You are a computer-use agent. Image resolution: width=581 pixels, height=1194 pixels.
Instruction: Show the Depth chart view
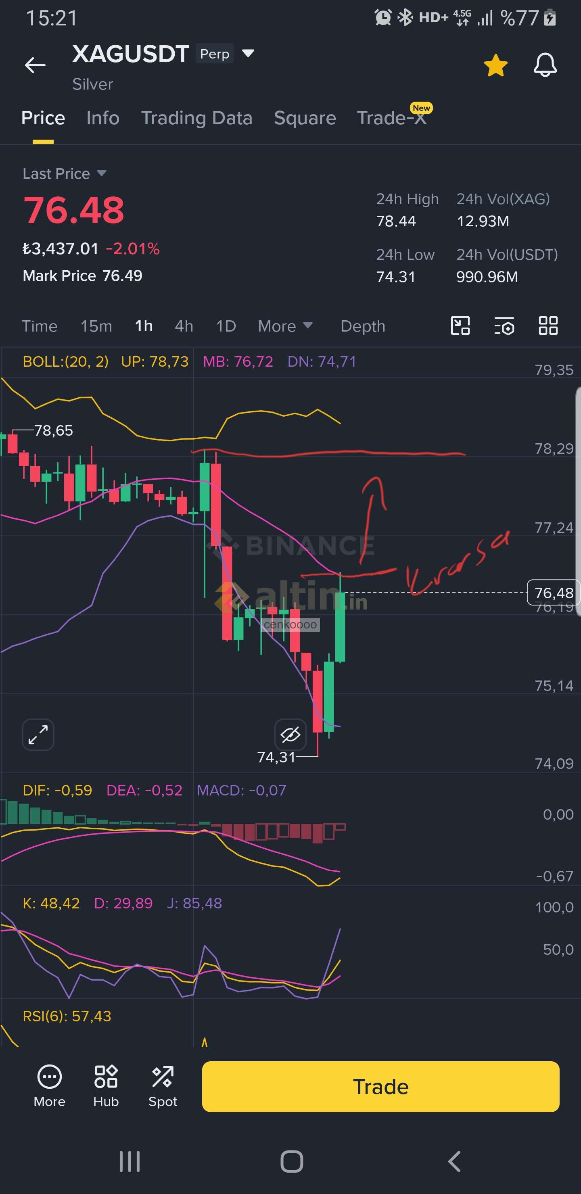pyautogui.click(x=363, y=326)
